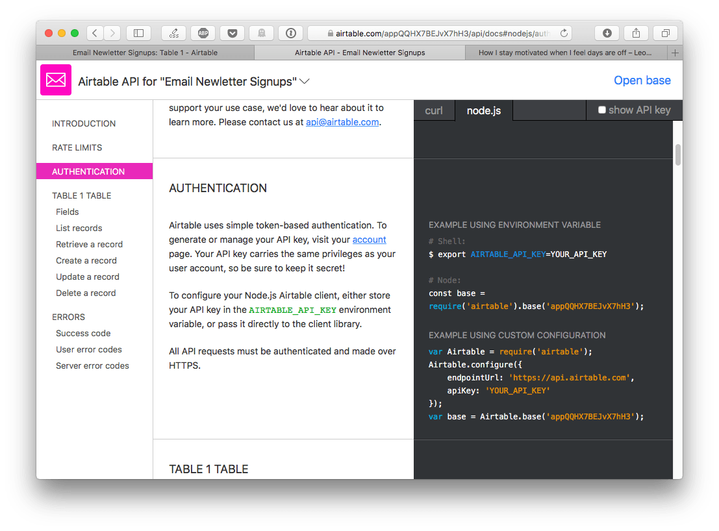Navigate to Update a record
The width and height of the screenshot is (719, 531).
tap(88, 277)
